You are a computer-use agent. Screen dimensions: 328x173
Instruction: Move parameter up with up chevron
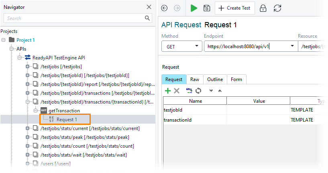[x=220, y=91]
